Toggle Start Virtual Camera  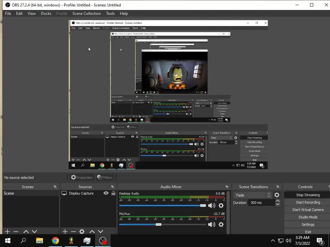[x=308, y=210]
